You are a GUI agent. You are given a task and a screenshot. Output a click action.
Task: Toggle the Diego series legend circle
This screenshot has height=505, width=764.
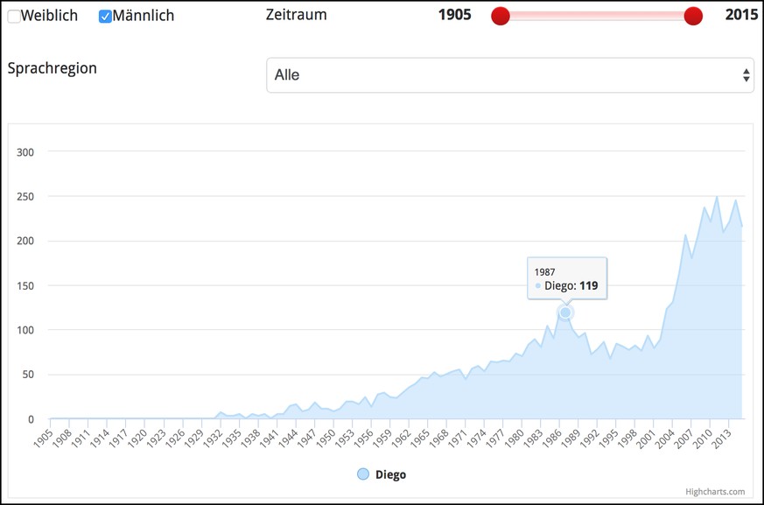pos(363,474)
